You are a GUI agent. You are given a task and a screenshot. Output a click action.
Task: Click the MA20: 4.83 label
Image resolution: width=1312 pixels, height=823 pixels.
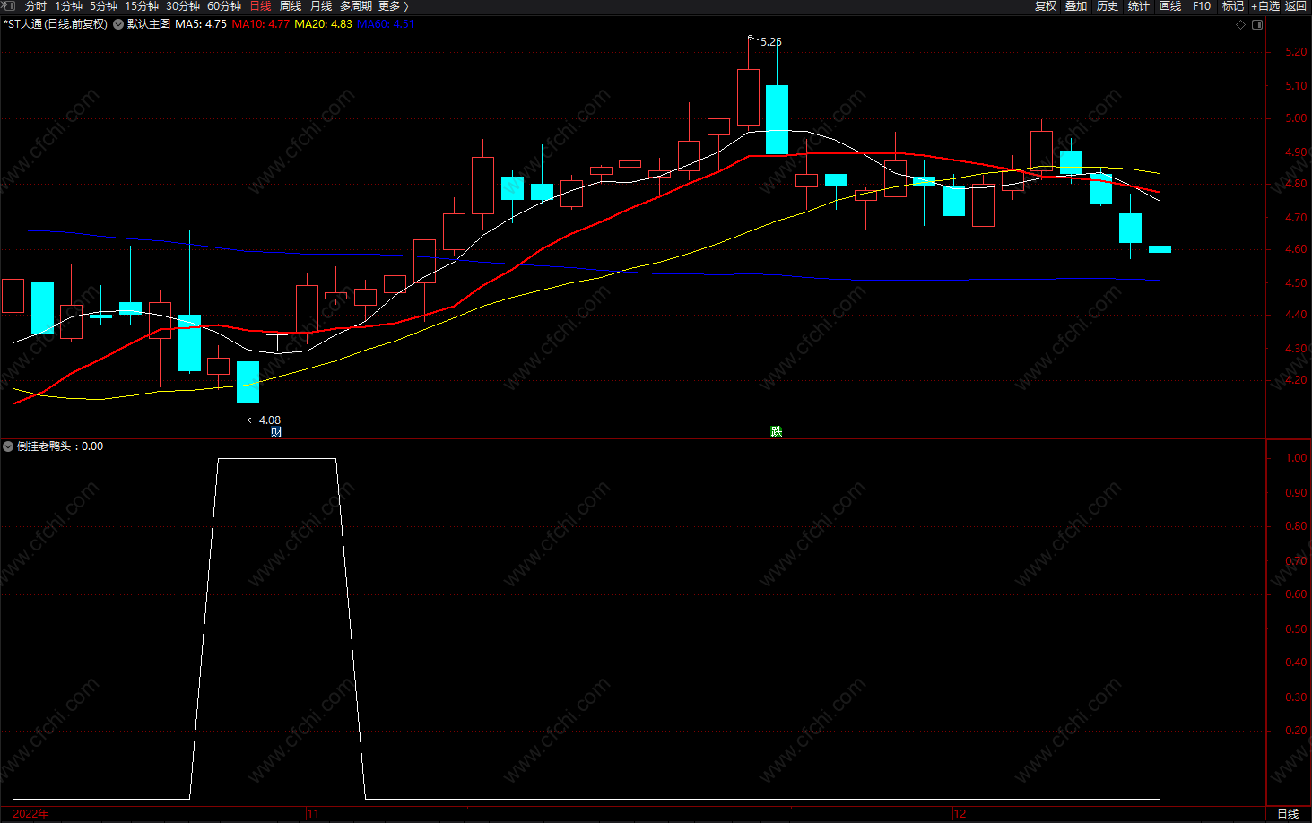click(x=324, y=24)
